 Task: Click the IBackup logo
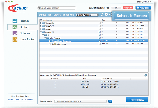[x=17, y=8]
